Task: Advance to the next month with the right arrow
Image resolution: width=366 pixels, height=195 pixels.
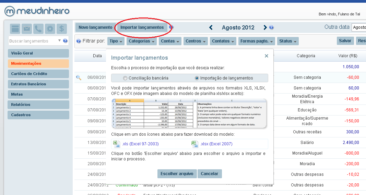Action: pyautogui.click(x=265, y=27)
